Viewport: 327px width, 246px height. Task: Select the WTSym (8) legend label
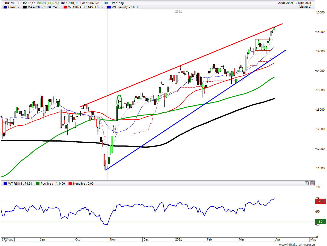(124, 7)
